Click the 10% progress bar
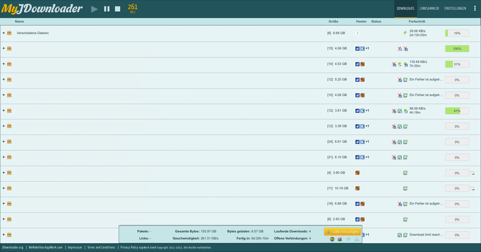 [457, 33]
